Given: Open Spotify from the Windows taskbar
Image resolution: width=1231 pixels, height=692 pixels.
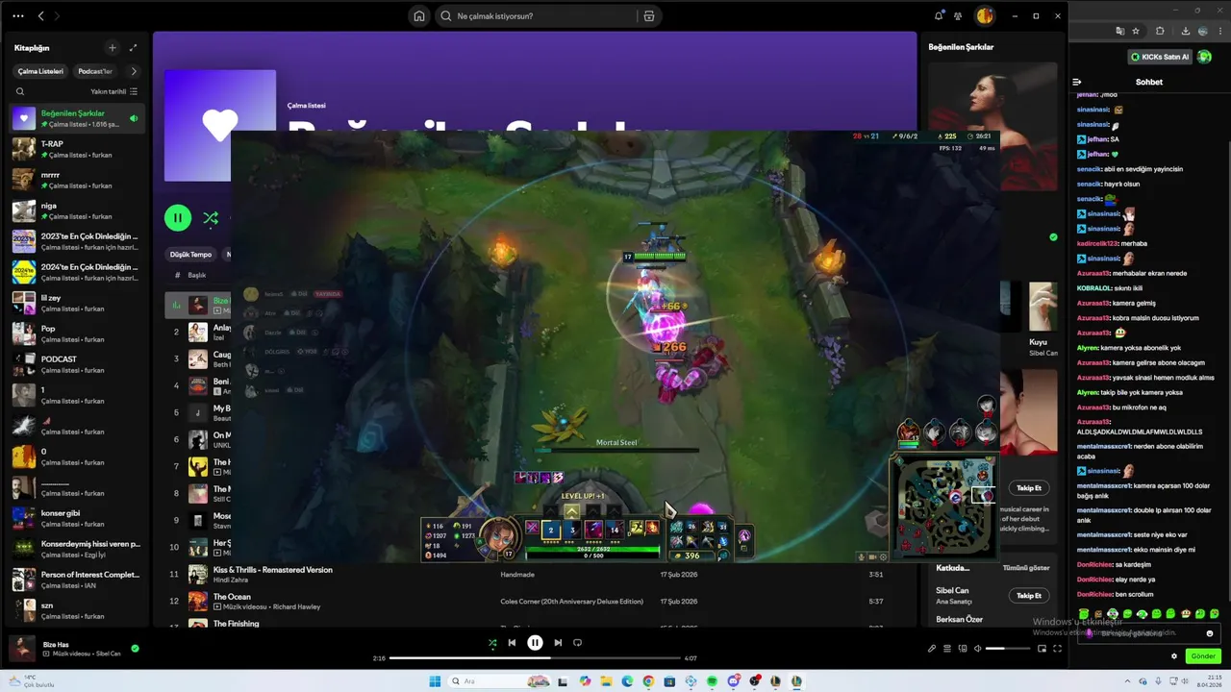Looking at the screenshot, I should [712, 681].
